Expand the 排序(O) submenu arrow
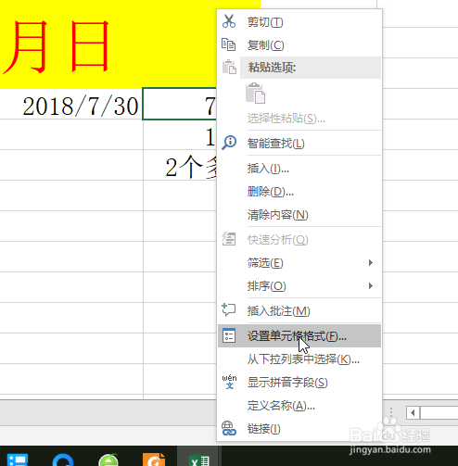458x466 pixels. [371, 285]
